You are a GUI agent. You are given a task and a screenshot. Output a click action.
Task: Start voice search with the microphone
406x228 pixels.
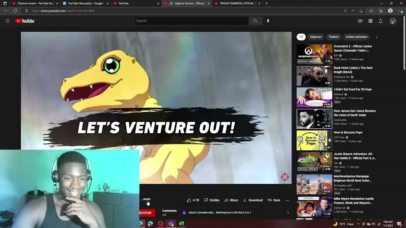[x=268, y=21]
